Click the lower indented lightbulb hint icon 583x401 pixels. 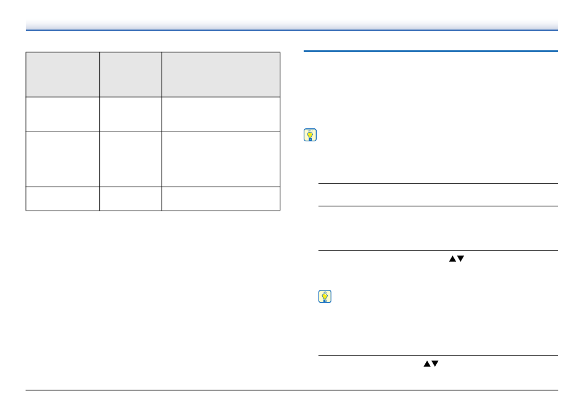click(325, 297)
